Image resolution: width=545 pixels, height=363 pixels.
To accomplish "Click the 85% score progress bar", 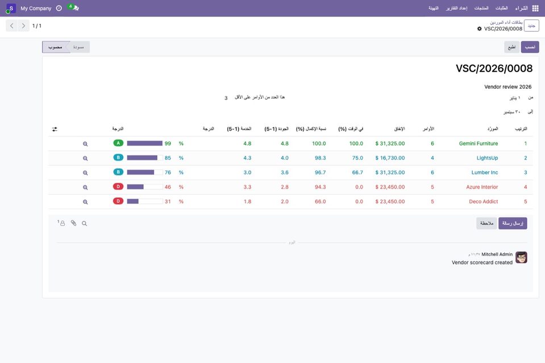I will pos(145,158).
